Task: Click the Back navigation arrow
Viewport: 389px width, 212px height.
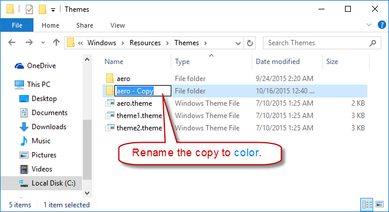Action: (x=12, y=43)
